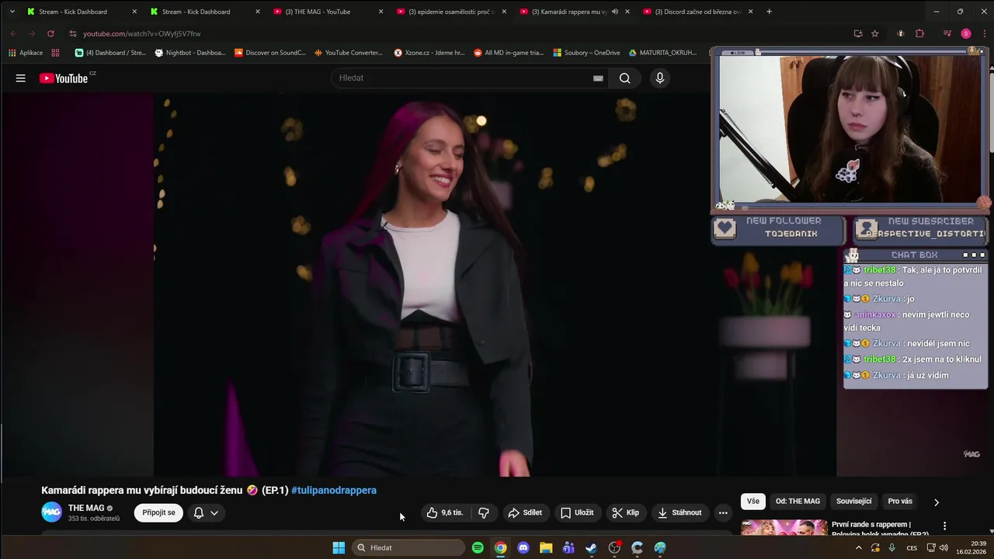Open Spotify from taskbar
The image size is (994, 559).
(x=478, y=547)
